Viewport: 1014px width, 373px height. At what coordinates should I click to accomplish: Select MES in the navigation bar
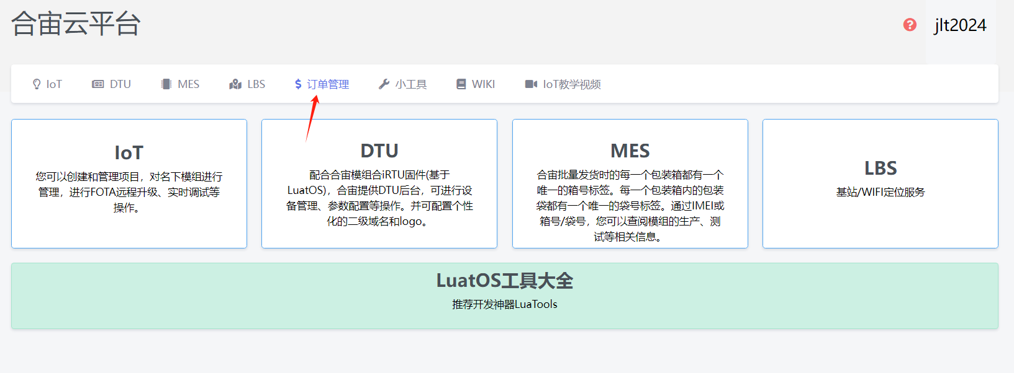(181, 84)
